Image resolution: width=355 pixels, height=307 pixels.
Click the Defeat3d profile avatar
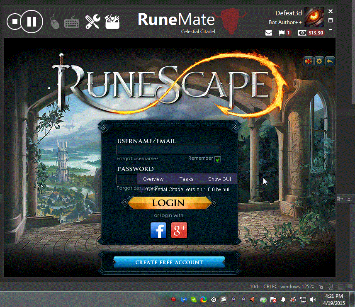(314, 17)
